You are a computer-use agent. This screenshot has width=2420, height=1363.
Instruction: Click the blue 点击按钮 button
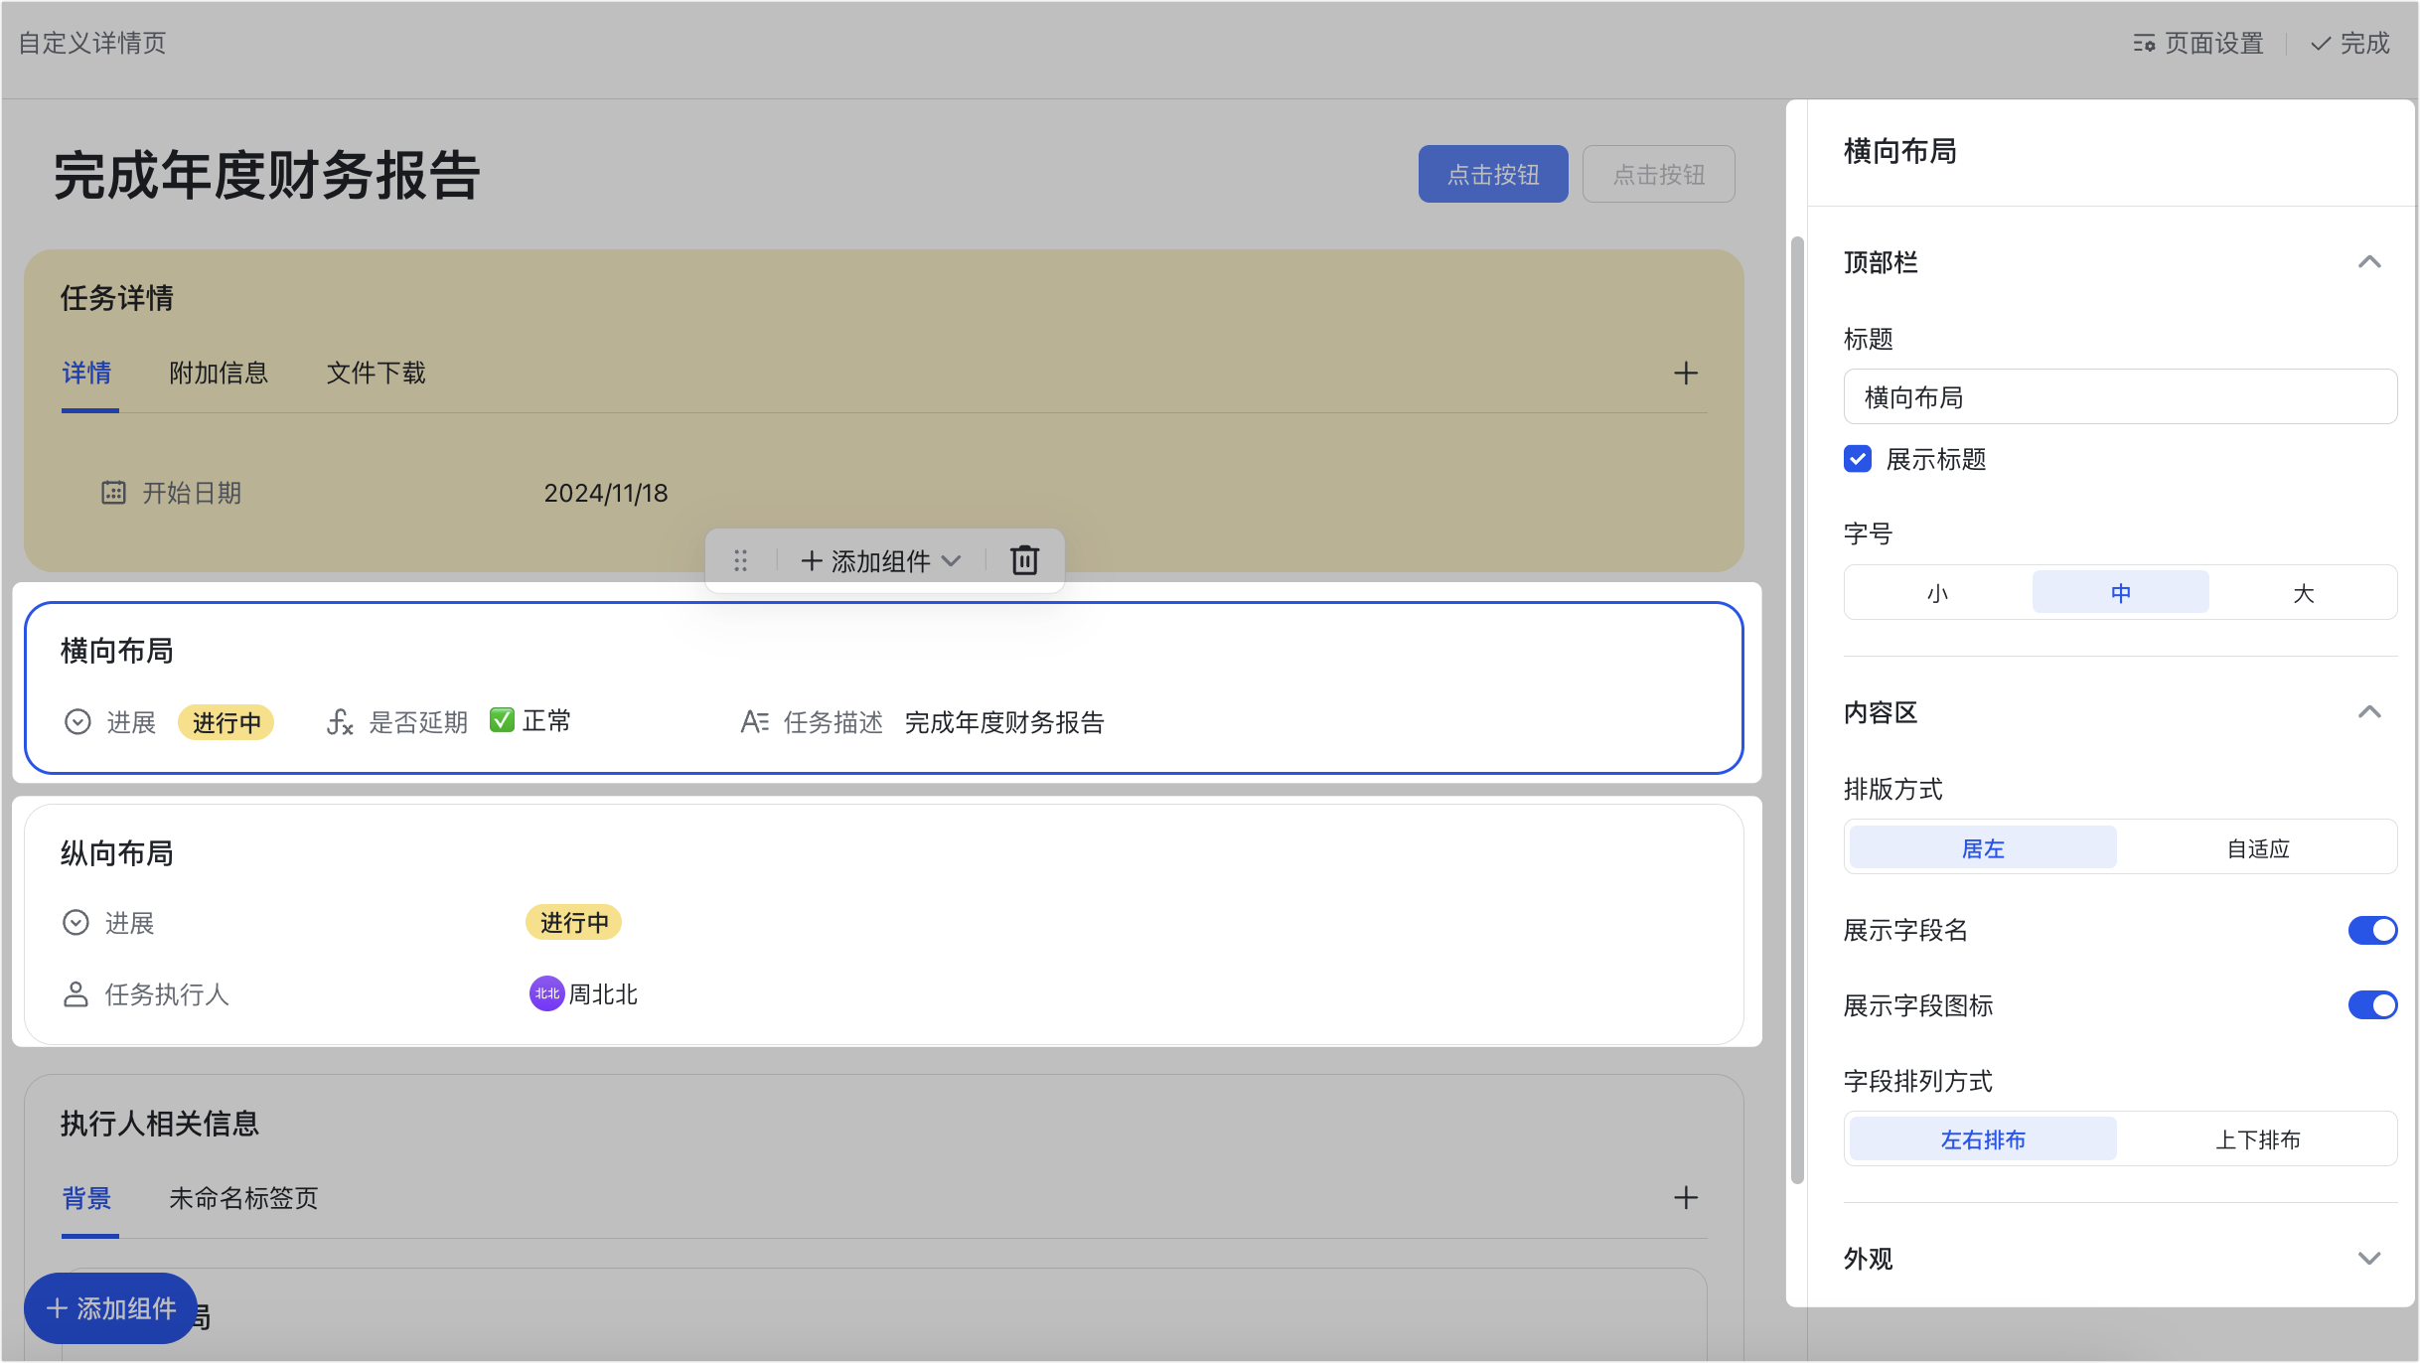coord(1493,175)
